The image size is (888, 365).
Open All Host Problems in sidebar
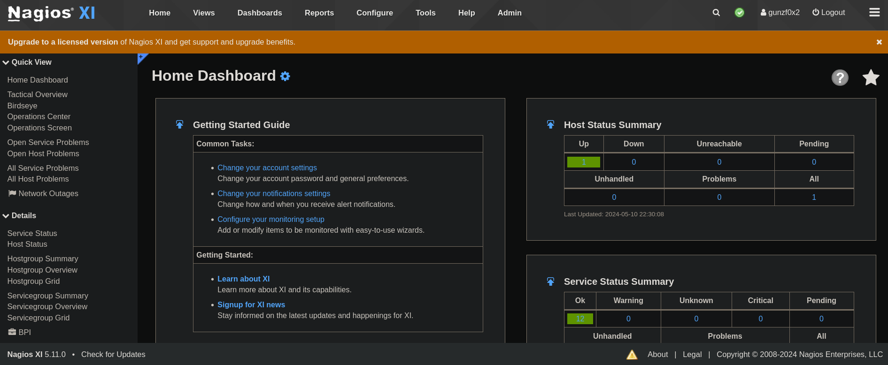[38, 179]
